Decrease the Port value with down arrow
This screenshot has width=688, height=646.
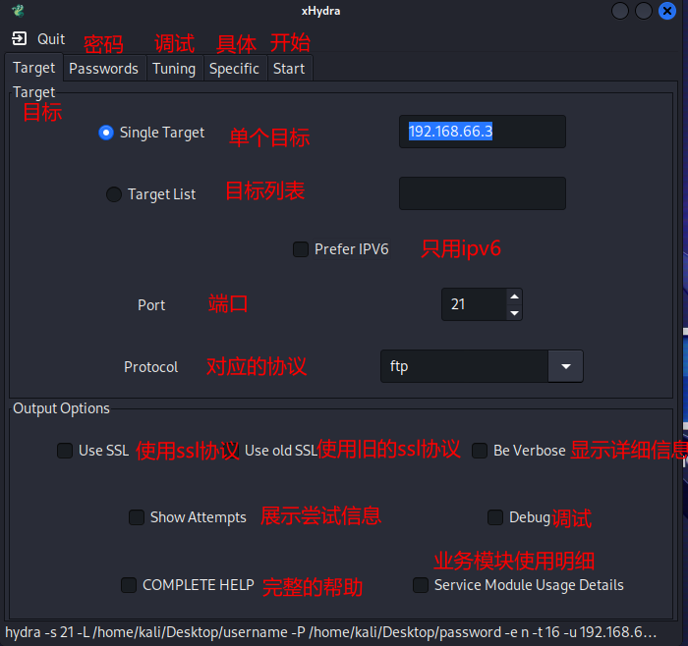pos(513,313)
